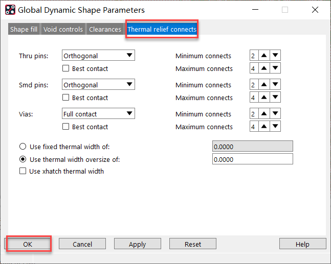Screen dimensions: 331x264
Task: Click the Apply button
Action: pos(137,244)
